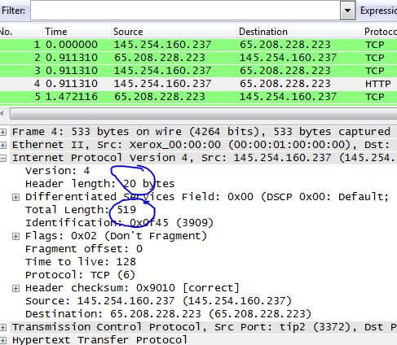The height and width of the screenshot is (345, 397).
Task: Click source IP in packet 4 row
Action: click(162, 84)
